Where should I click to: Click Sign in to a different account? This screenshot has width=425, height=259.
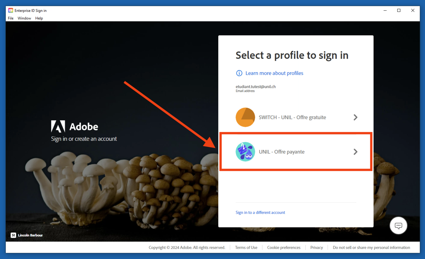point(260,212)
